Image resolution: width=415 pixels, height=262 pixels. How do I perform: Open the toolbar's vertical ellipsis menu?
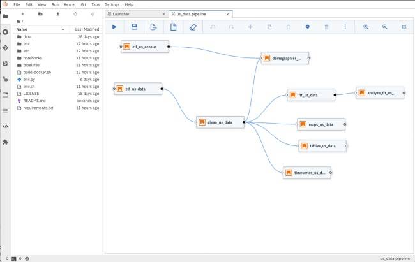click(x=345, y=27)
